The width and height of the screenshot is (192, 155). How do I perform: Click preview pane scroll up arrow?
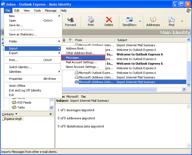coord(188,106)
